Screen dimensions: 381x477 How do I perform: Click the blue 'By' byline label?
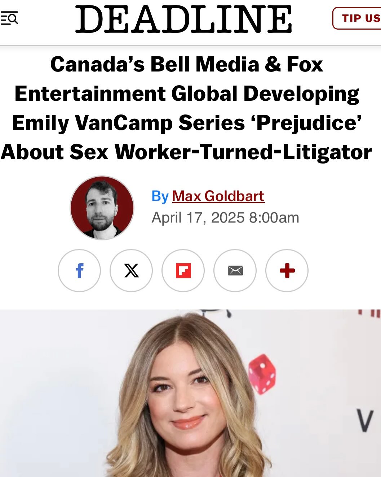point(160,196)
